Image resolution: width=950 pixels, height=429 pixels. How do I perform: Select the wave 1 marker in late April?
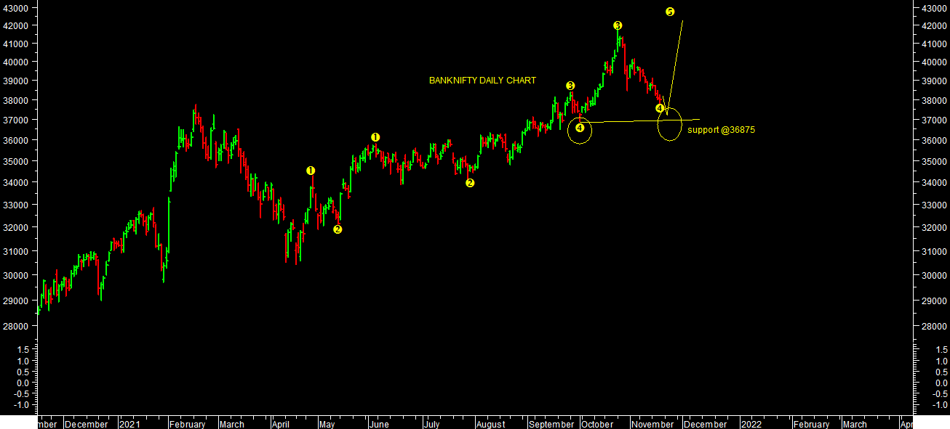311,171
